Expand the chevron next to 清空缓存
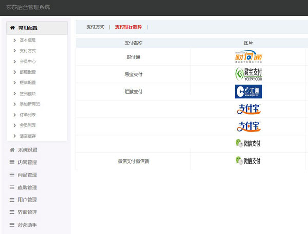The image size is (308, 234). [15, 136]
